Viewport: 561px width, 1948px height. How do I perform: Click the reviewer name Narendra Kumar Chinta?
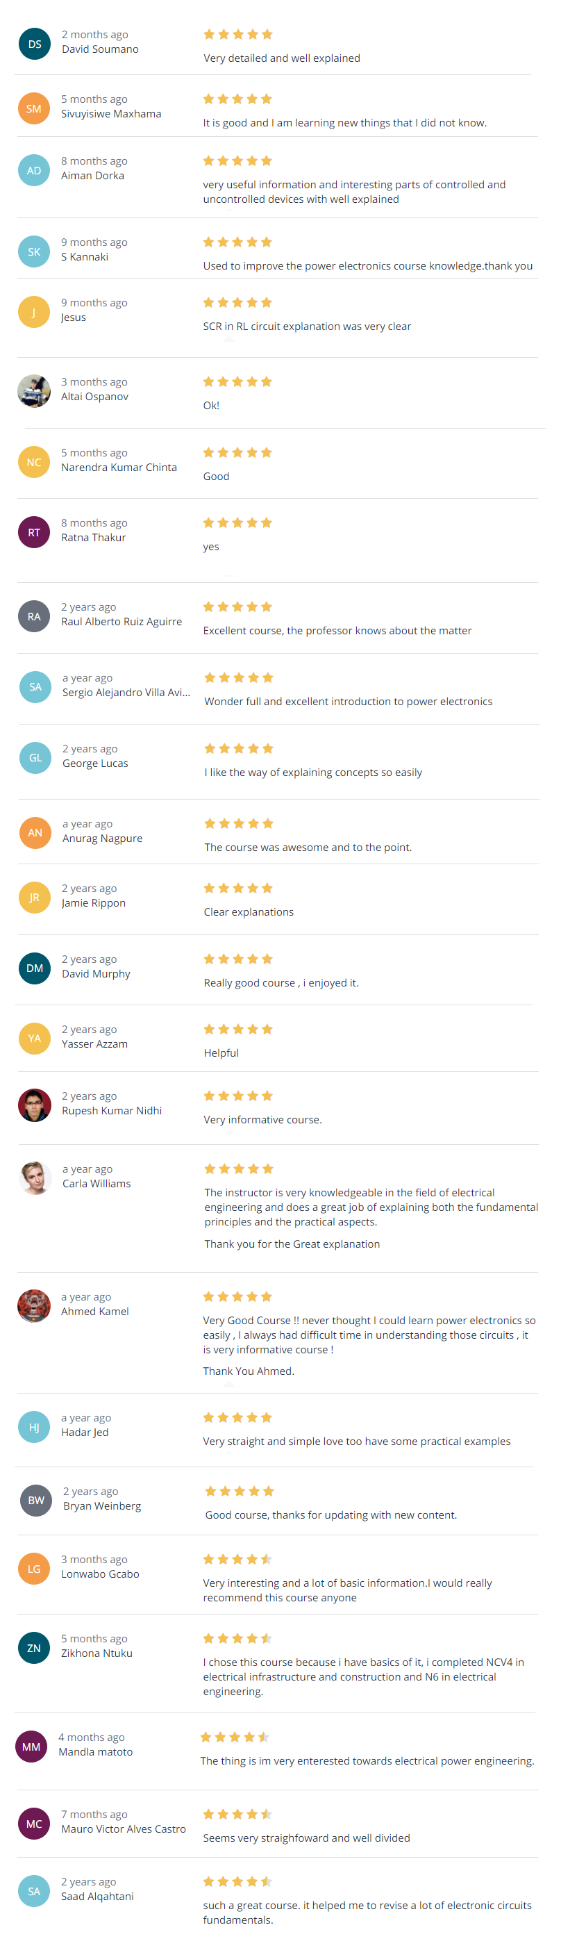pos(119,468)
